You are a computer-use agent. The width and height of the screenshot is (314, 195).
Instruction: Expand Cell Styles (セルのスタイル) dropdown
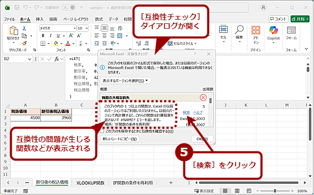[182, 44]
